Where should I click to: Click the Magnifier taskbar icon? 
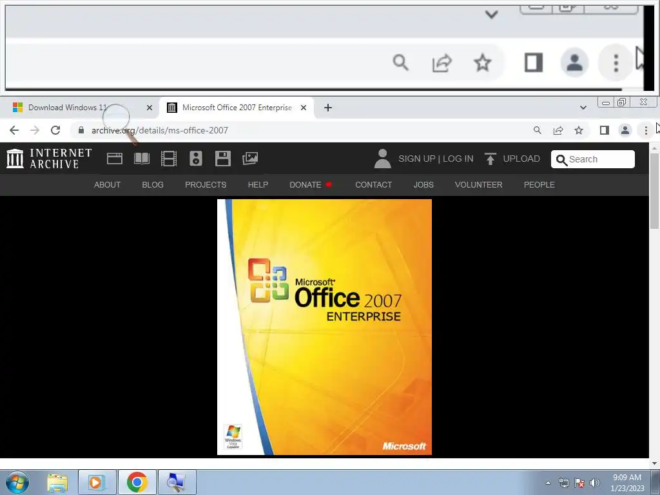(177, 483)
